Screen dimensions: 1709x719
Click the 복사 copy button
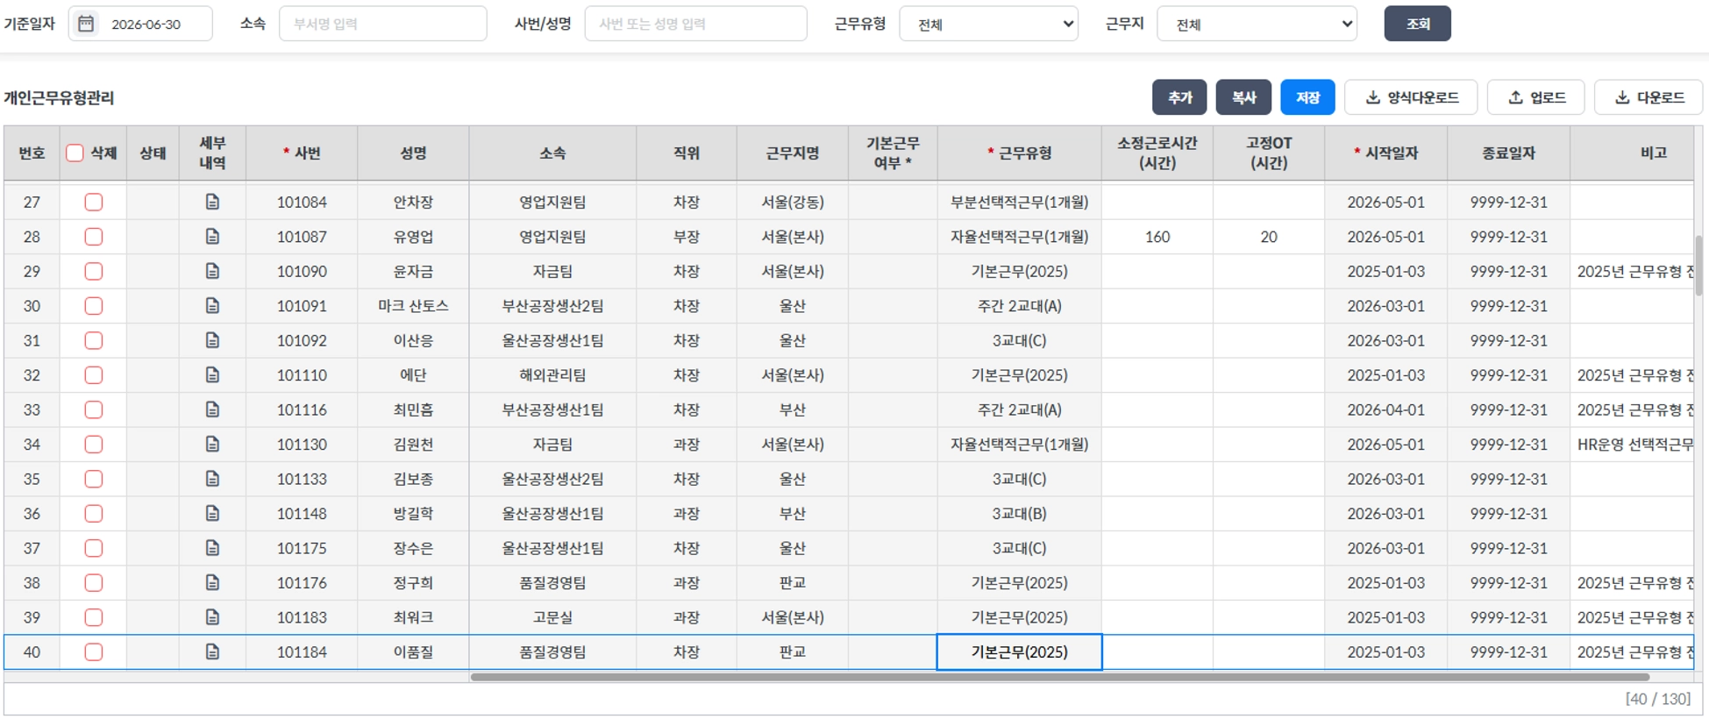(x=1243, y=97)
